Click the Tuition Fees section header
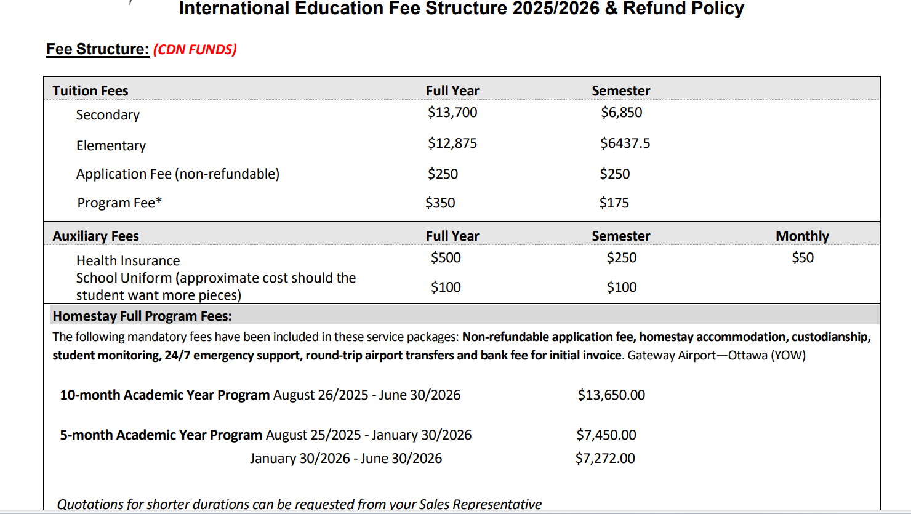 pyautogui.click(x=90, y=90)
